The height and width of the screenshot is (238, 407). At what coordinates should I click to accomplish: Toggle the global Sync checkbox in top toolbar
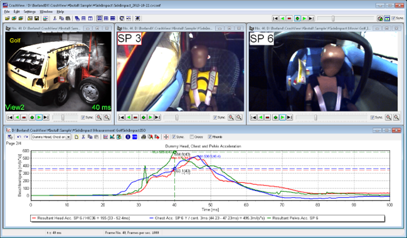(x=398, y=18)
